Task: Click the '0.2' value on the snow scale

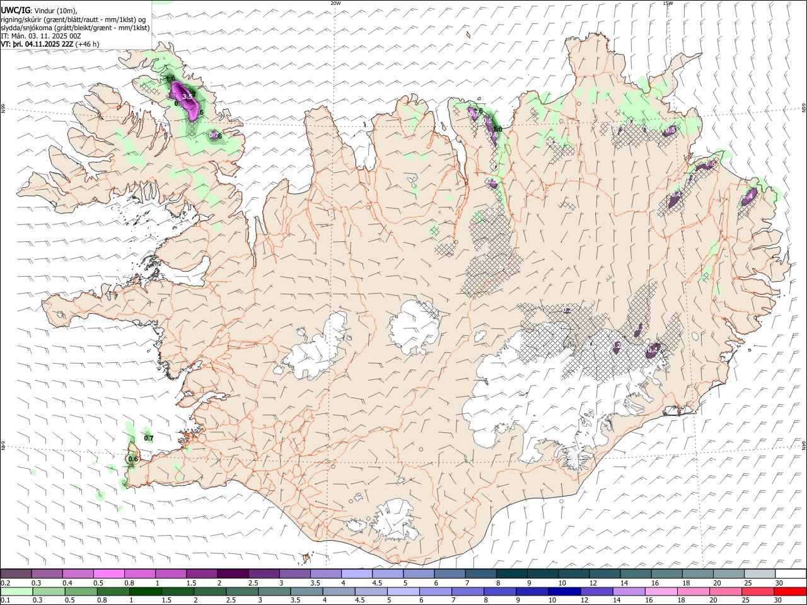Action: pyautogui.click(x=6, y=583)
